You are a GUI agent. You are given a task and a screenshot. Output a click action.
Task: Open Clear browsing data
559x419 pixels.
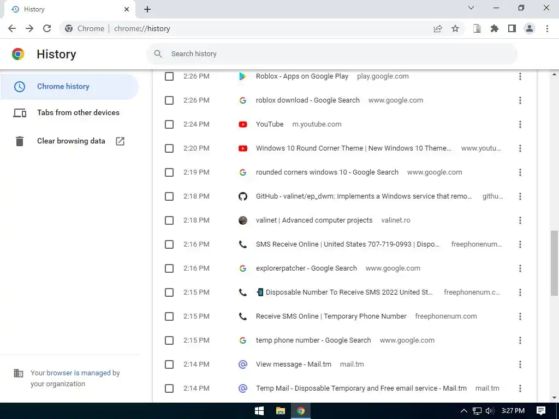coord(69,141)
